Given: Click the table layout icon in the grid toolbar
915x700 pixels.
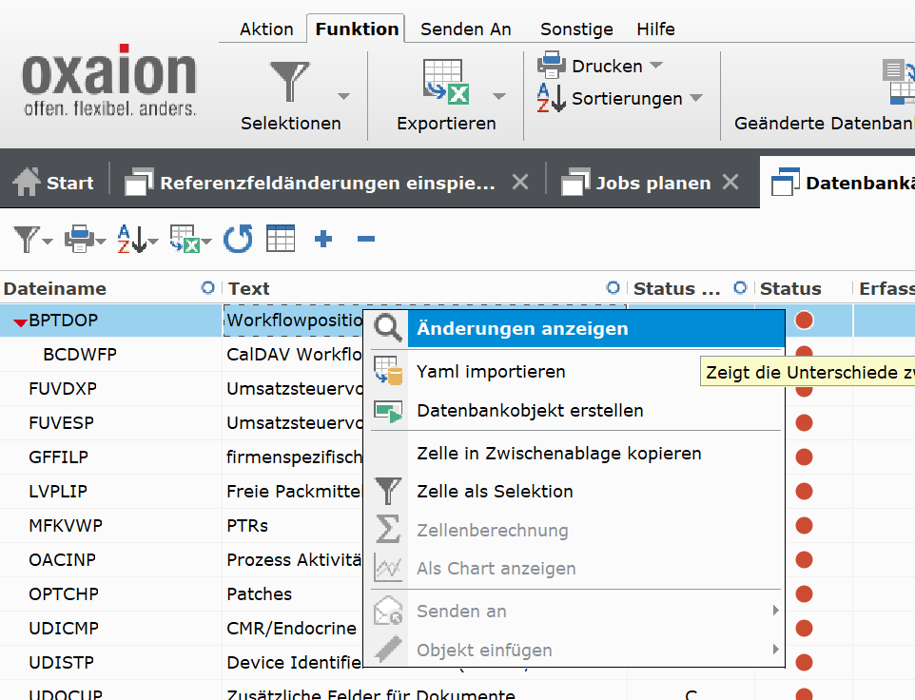Looking at the screenshot, I should (x=281, y=239).
